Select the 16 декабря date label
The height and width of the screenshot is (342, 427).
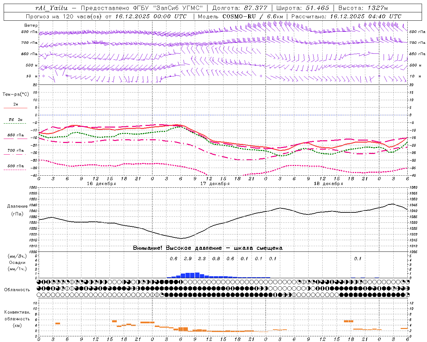[101, 184]
